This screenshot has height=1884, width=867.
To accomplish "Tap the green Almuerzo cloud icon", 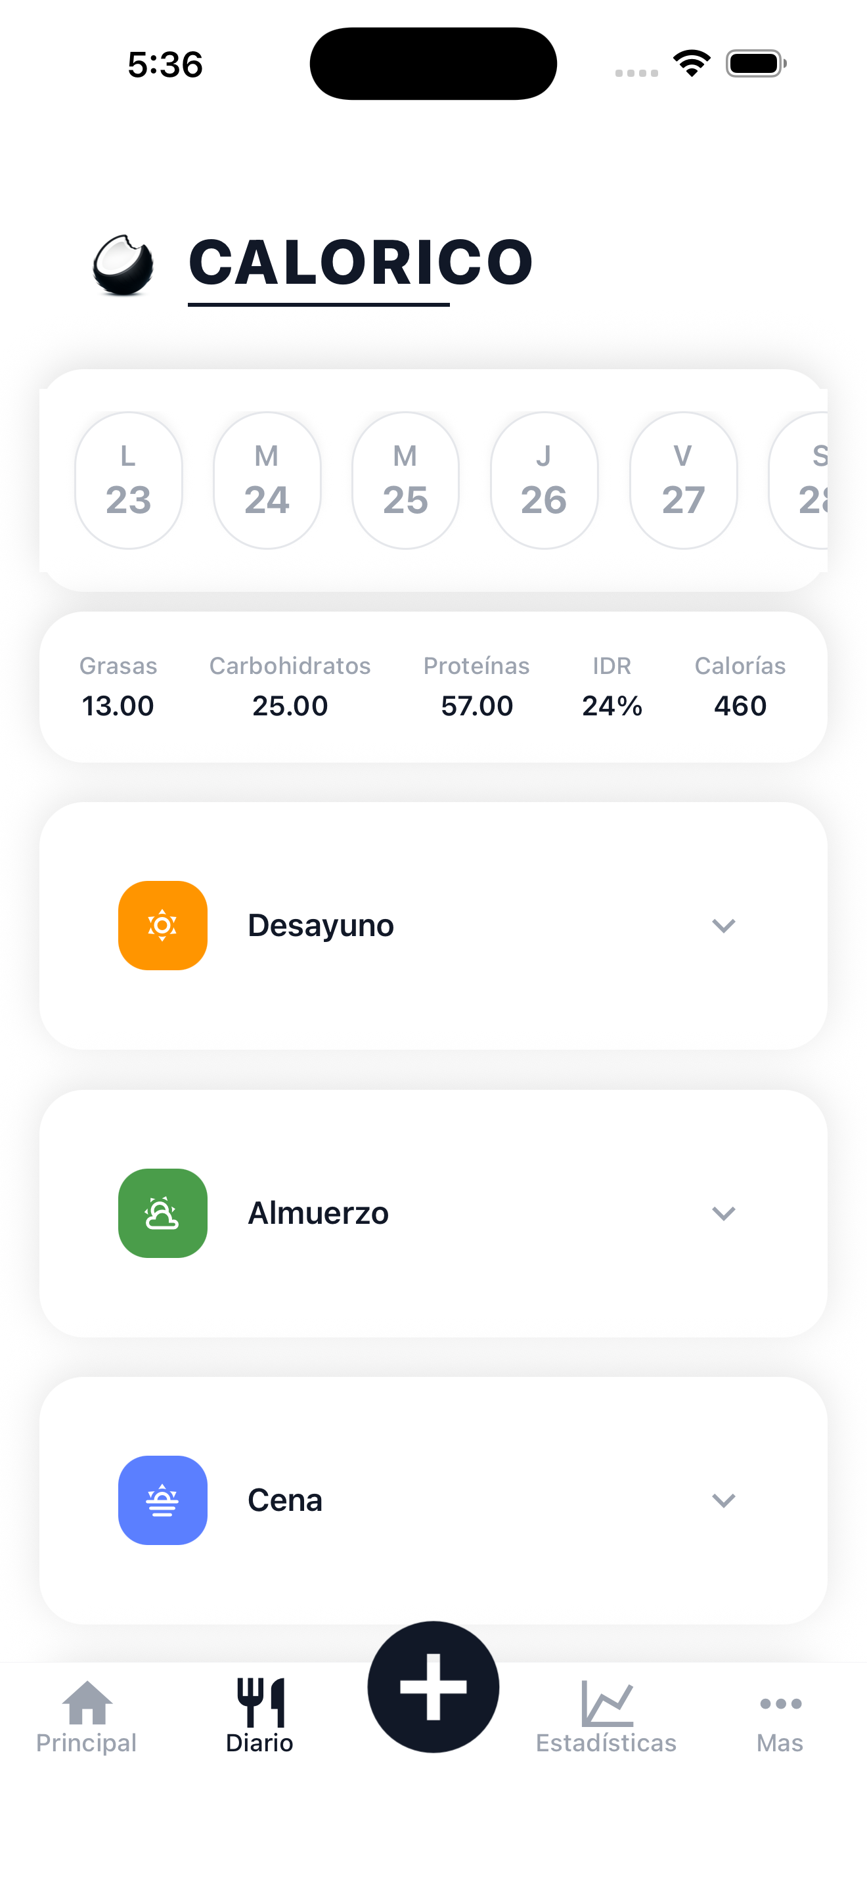I will 162,1213.
